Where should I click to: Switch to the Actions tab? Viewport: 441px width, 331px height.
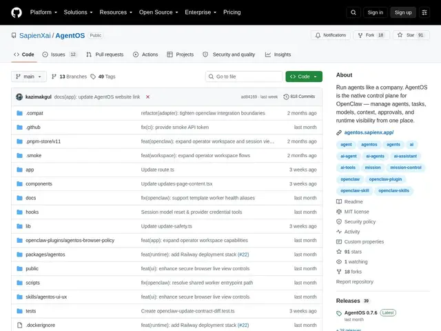pyautogui.click(x=145, y=54)
